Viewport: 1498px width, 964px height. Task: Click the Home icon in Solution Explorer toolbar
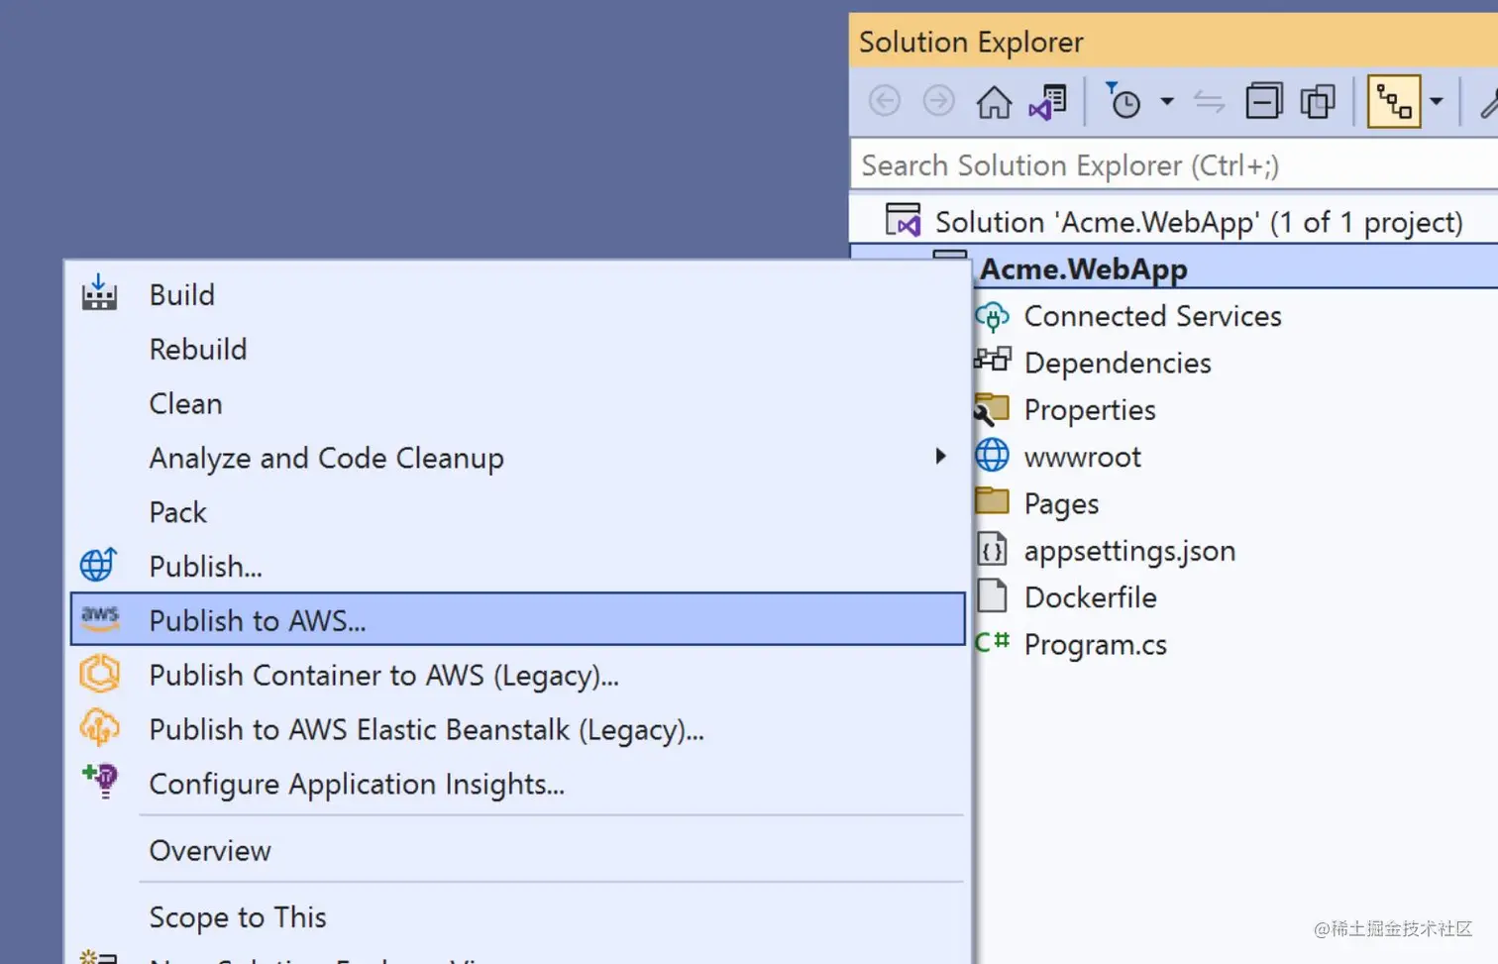[994, 100]
